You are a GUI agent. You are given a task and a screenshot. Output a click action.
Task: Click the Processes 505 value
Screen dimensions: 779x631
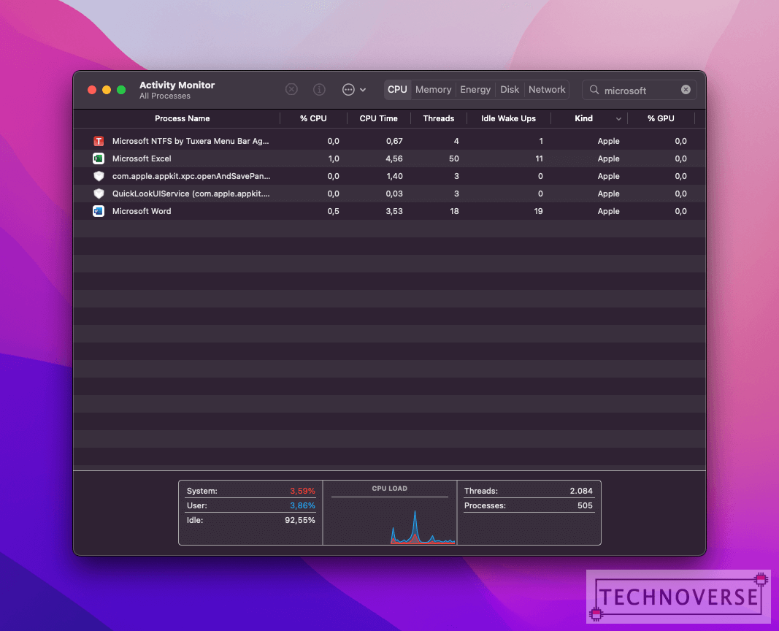pyautogui.click(x=585, y=505)
